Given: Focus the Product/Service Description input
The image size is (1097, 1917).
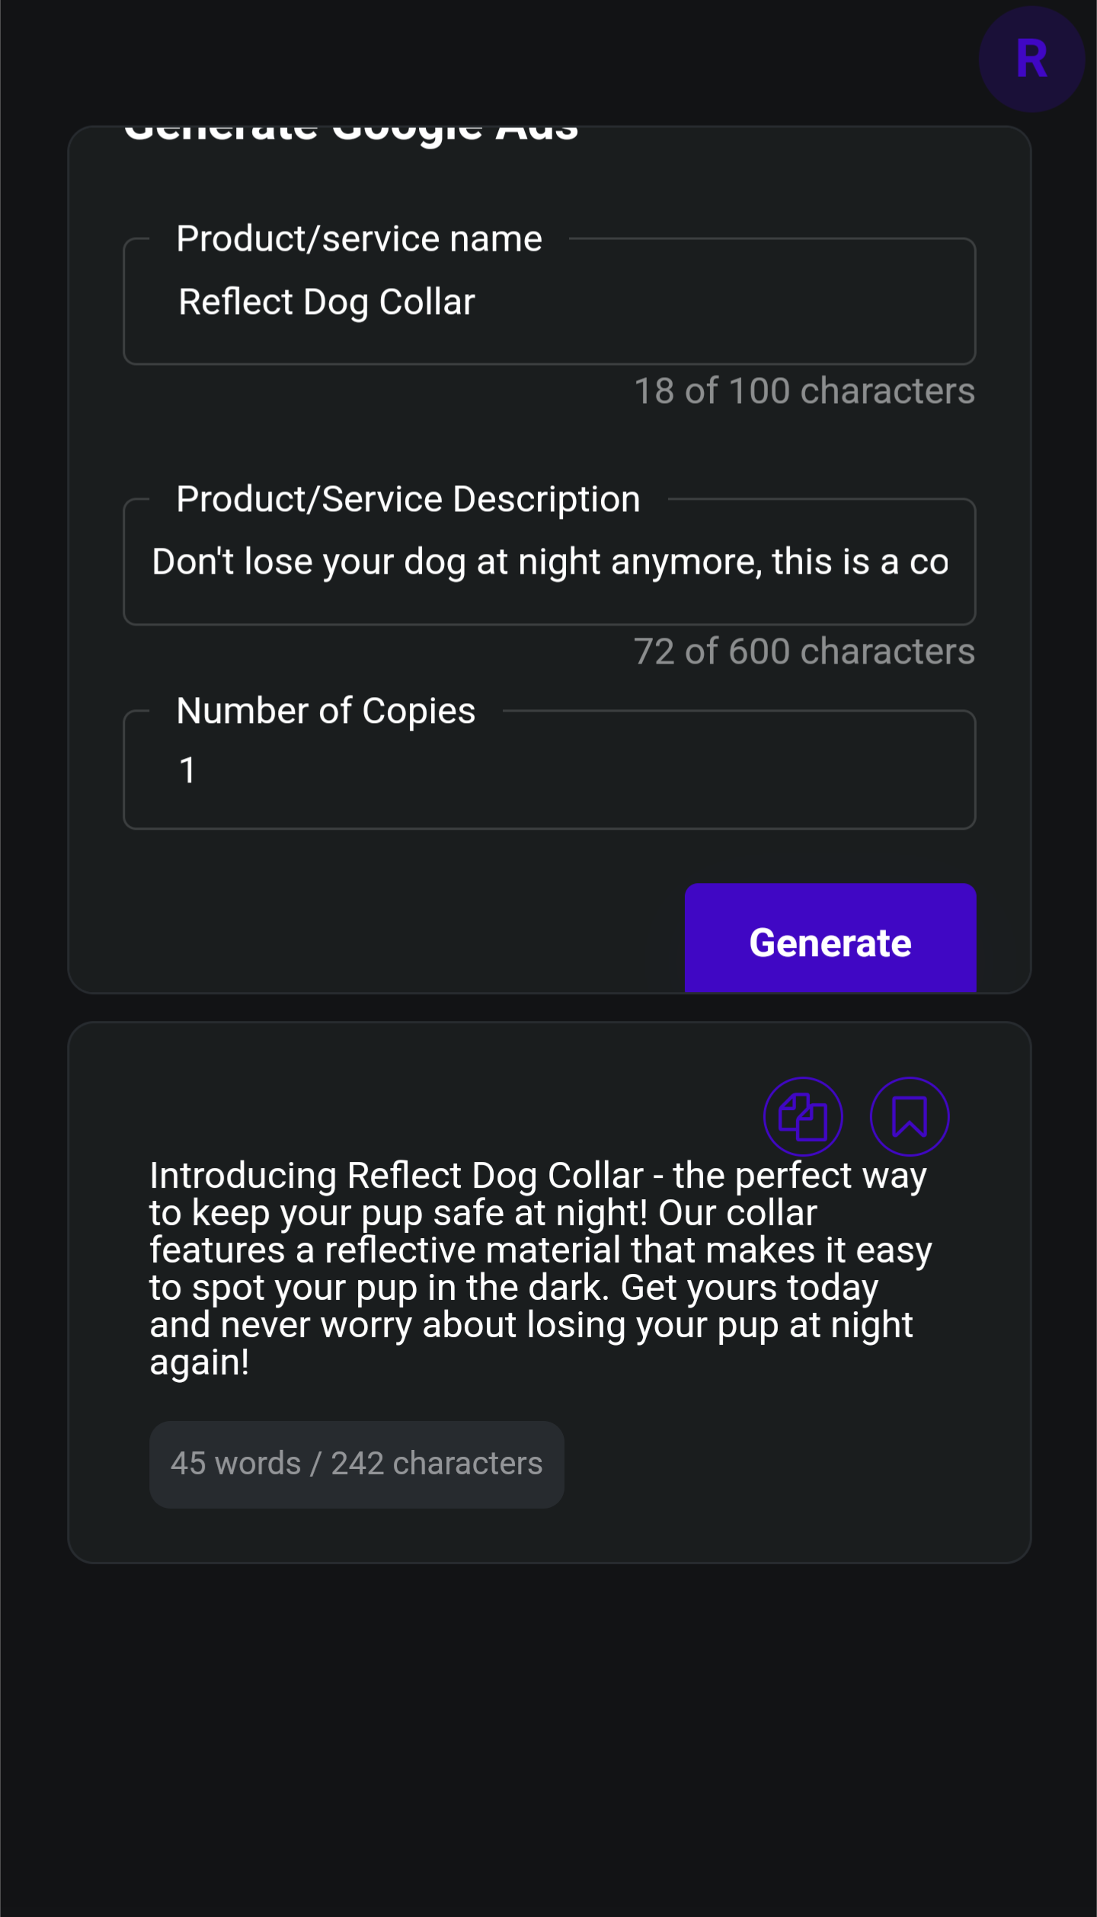Looking at the screenshot, I should 549,562.
